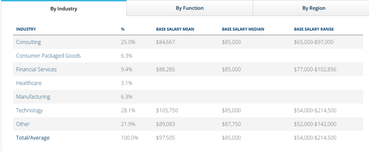The image size is (369, 151).
Task: Select the Other median $87,750
Action: coord(231,124)
